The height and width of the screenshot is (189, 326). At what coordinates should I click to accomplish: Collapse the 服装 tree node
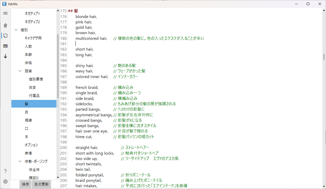[x=20, y=71]
